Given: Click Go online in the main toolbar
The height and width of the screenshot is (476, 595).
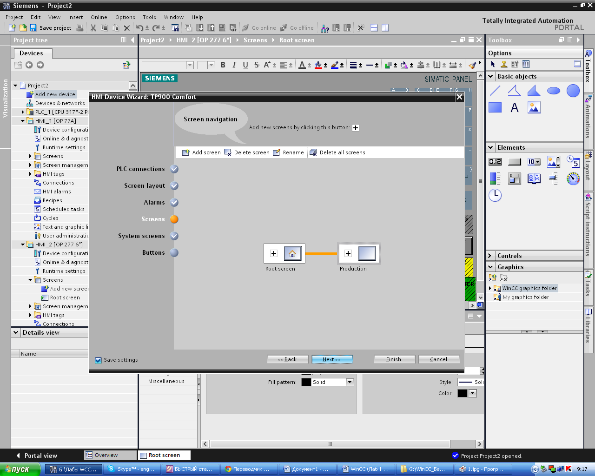Looking at the screenshot, I should pyautogui.click(x=259, y=28).
